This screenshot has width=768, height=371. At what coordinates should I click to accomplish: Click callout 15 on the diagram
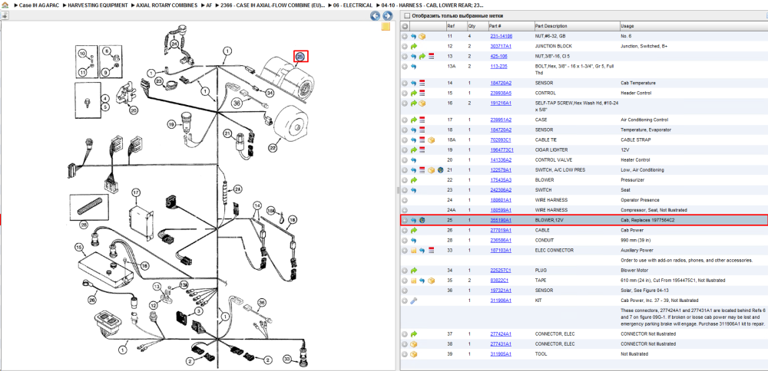[79, 248]
